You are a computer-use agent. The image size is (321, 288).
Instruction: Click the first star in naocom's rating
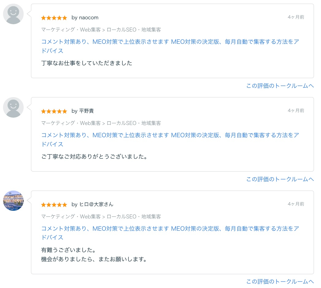tap(43, 18)
